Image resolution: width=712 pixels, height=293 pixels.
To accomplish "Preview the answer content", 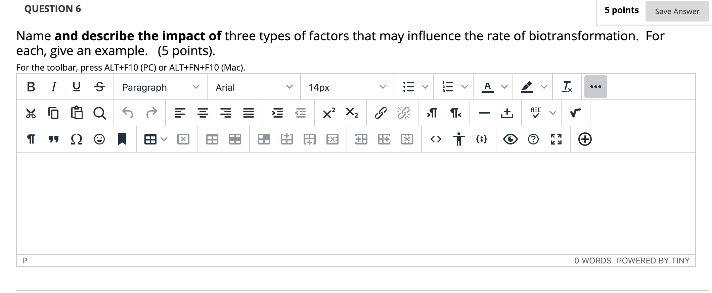I will [510, 139].
